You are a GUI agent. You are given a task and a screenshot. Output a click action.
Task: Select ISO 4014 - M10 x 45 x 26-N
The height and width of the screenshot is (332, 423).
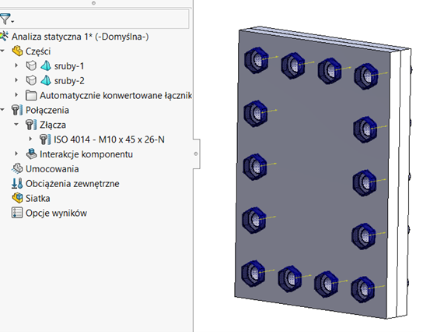(x=109, y=140)
